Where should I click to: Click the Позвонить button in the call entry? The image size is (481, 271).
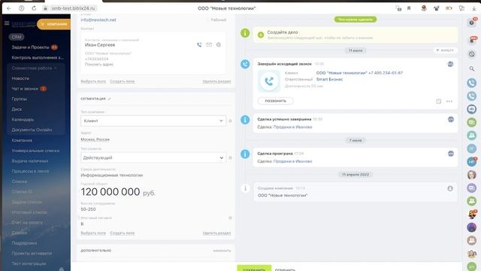276,101
